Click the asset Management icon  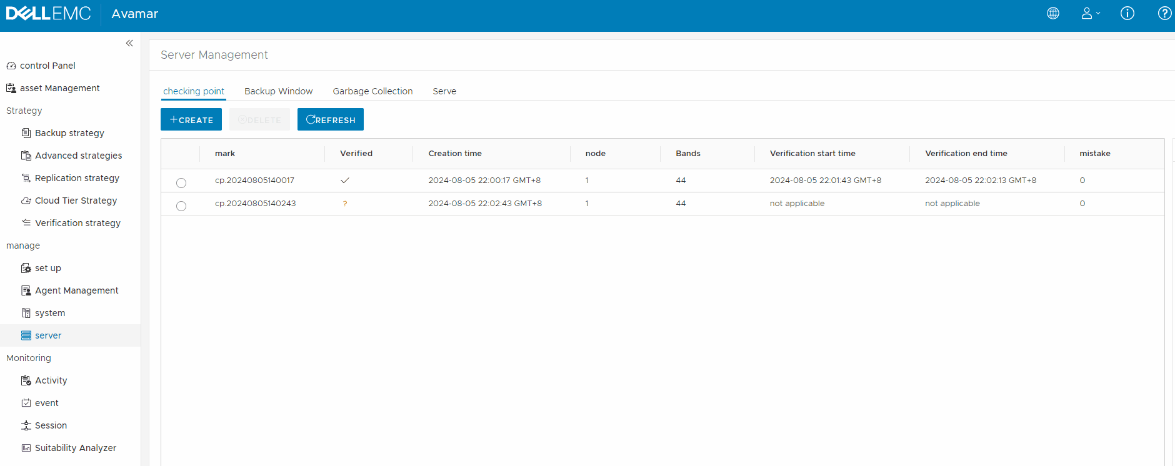[11, 88]
